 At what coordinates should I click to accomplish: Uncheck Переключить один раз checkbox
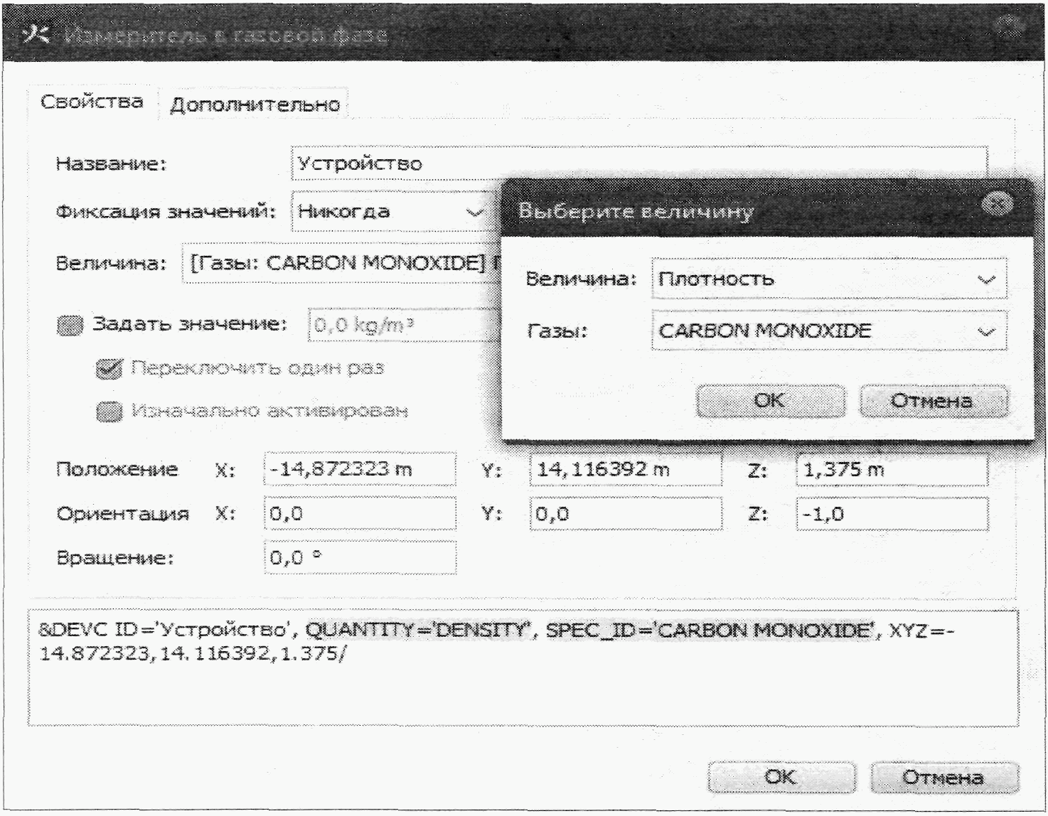click(x=108, y=369)
